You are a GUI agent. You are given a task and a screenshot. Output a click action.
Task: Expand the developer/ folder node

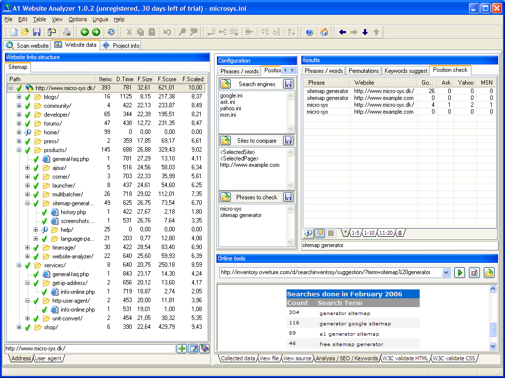click(x=19, y=114)
